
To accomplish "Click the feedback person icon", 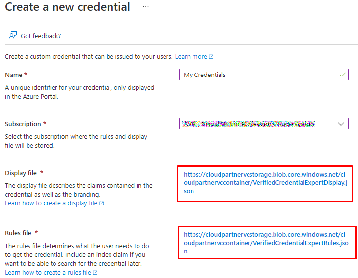I will coord(13,36).
